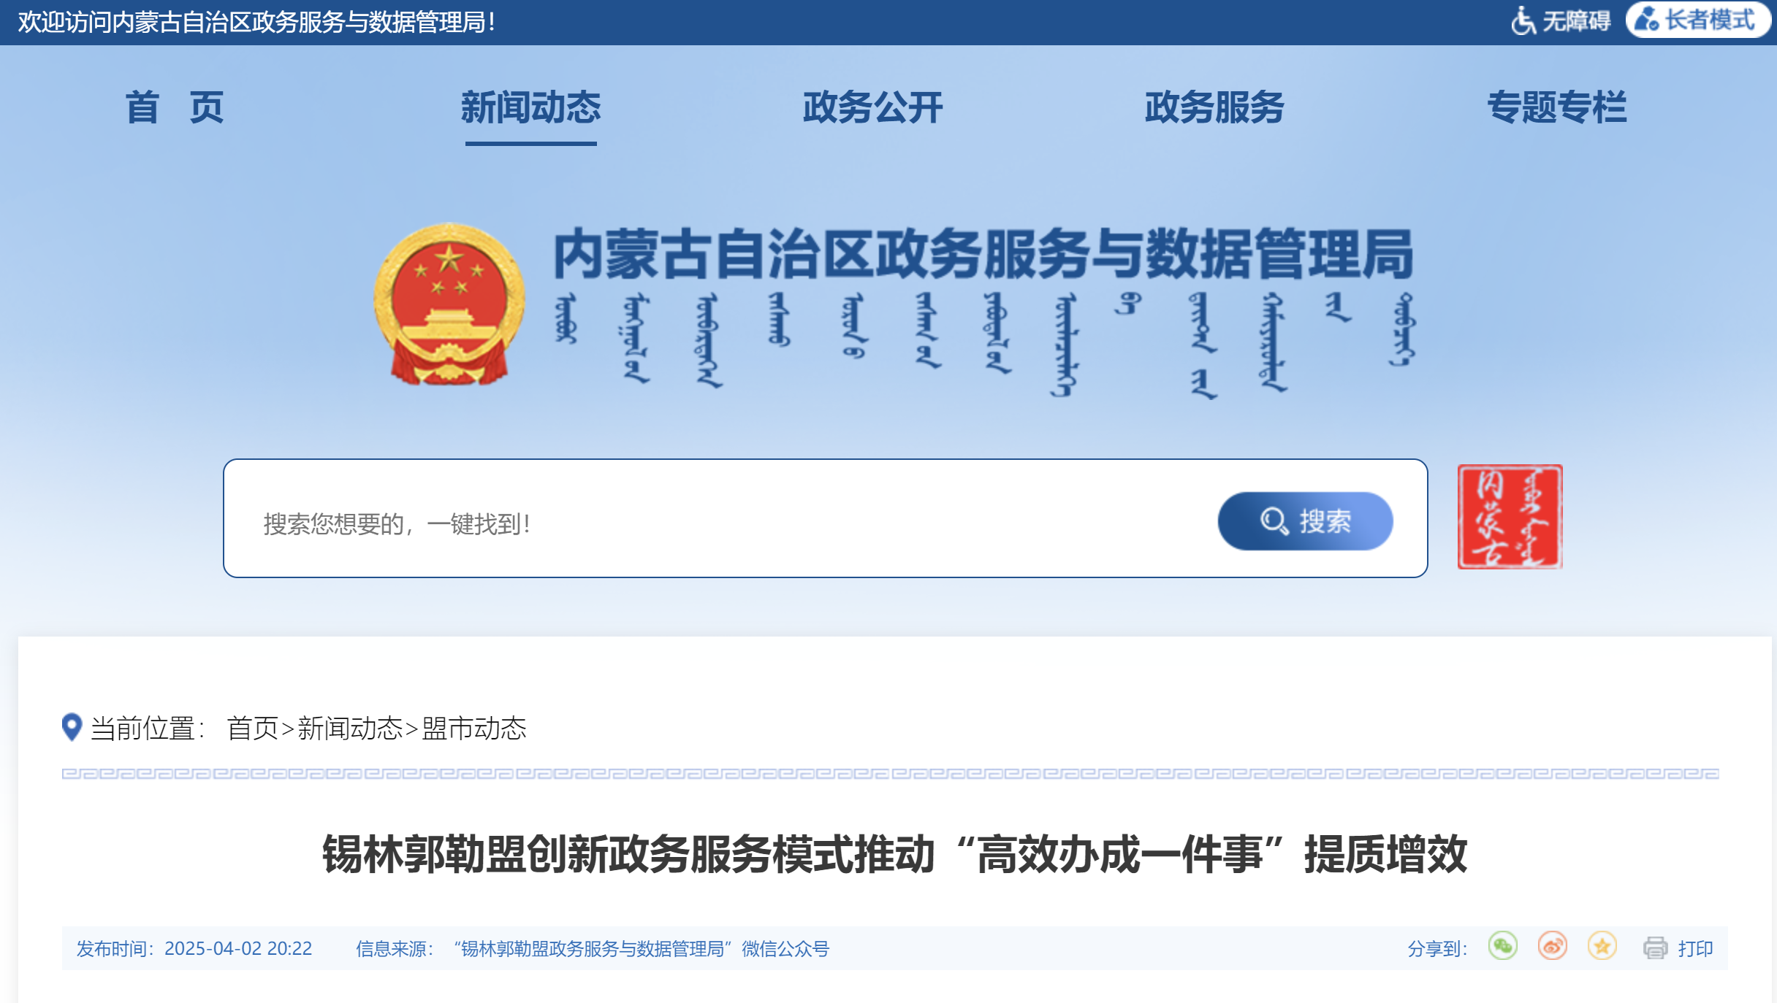Enable 无障碍 accessibility mode

click(1561, 20)
